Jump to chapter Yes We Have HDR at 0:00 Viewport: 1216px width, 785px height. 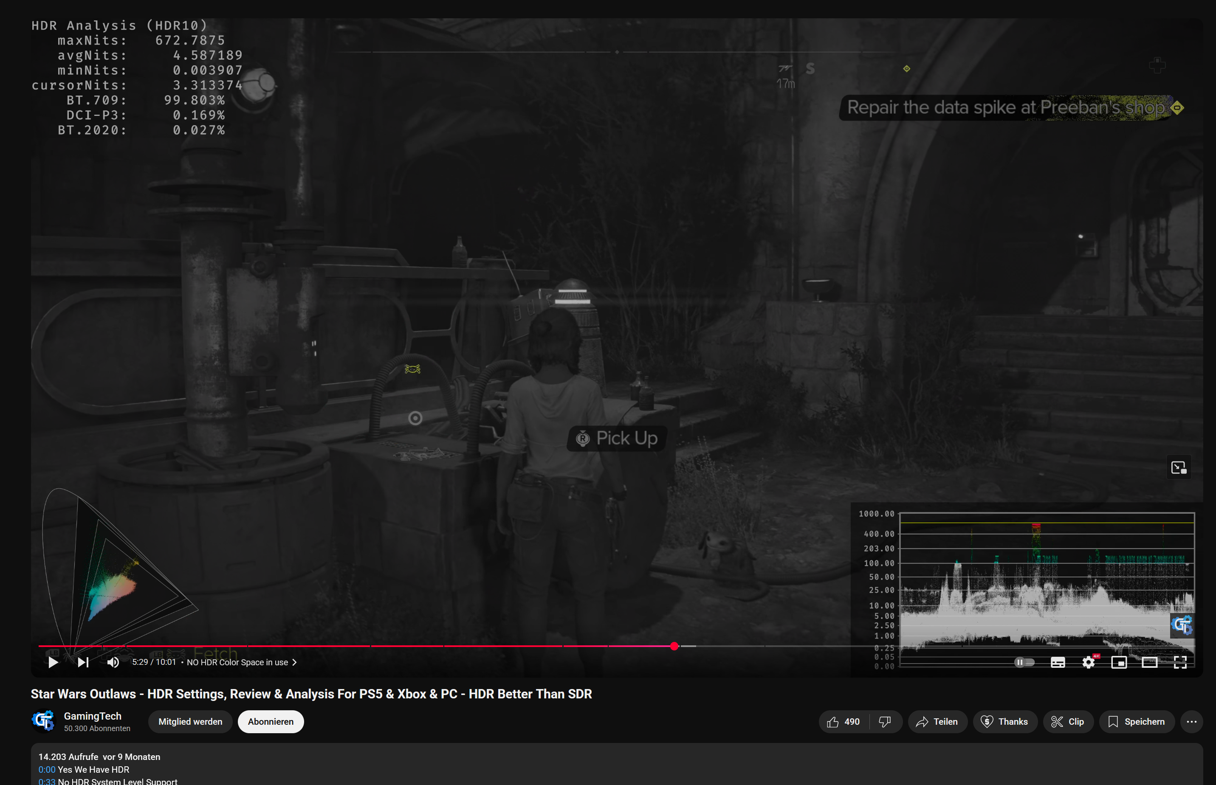point(46,769)
